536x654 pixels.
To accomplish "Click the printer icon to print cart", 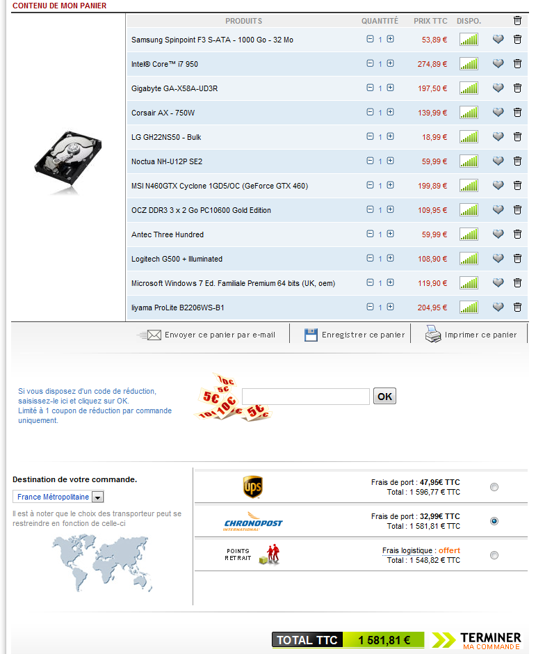I will click(433, 335).
